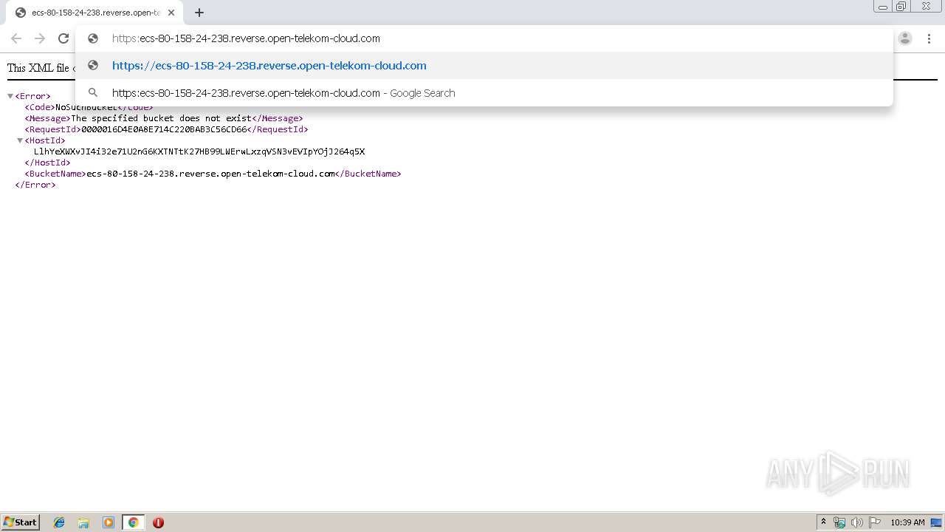Image resolution: width=945 pixels, height=532 pixels.
Task: Click the closing </Error> tag
Action: click(35, 185)
